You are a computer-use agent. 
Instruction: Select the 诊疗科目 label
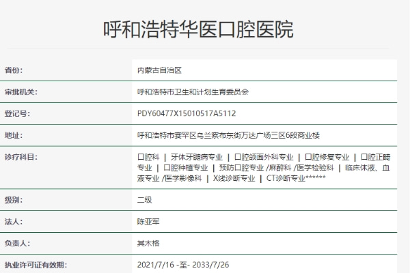click(x=21, y=157)
